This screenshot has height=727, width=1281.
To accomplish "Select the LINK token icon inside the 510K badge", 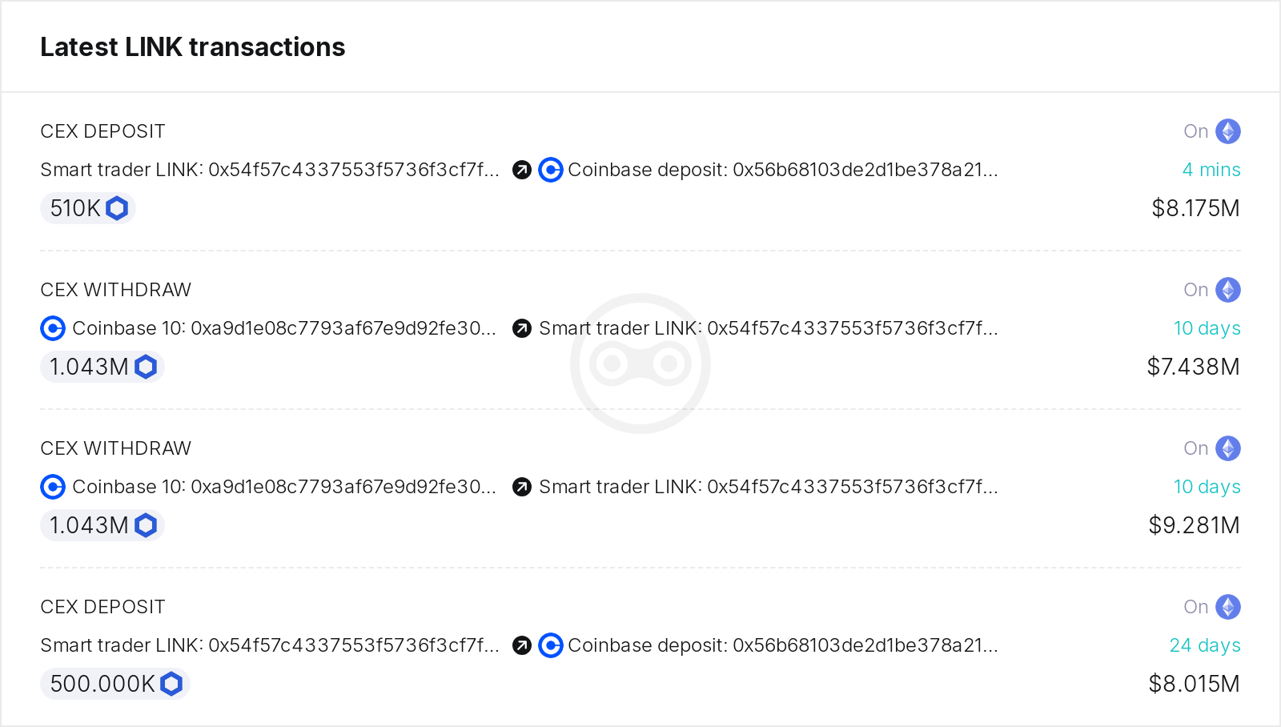I will pos(117,207).
